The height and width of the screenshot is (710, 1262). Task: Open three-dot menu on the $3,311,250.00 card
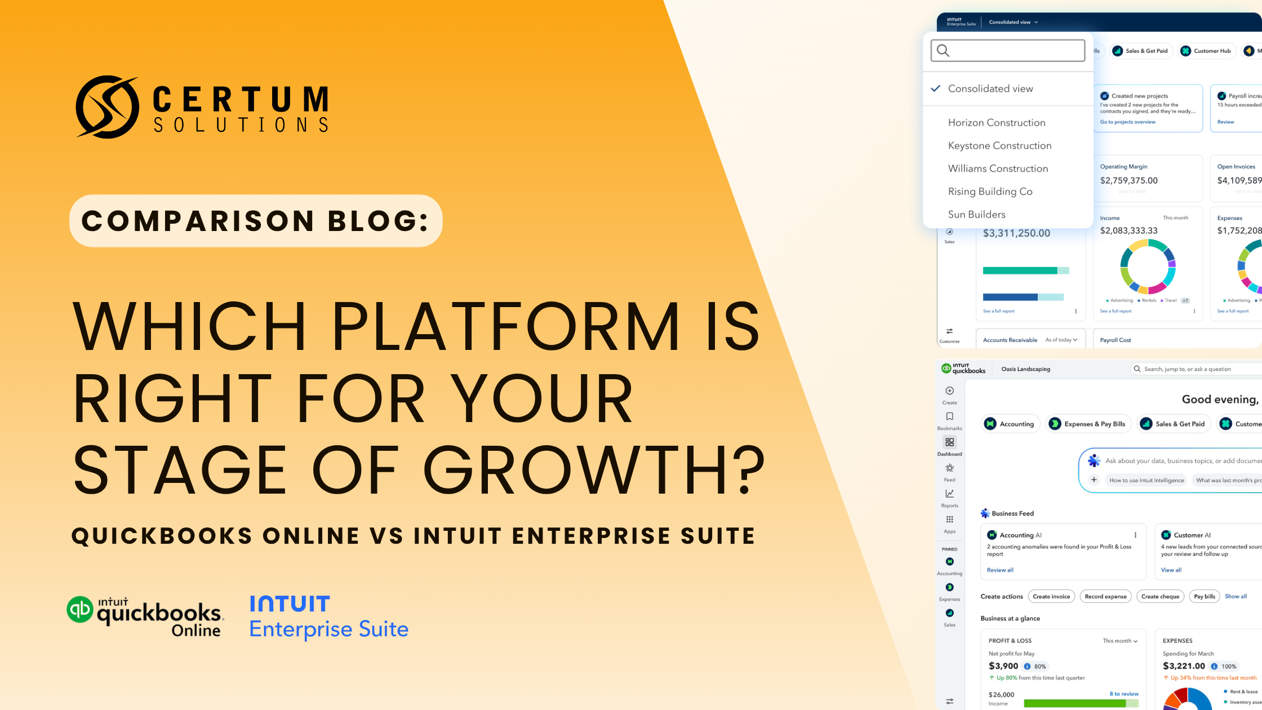[1076, 311]
